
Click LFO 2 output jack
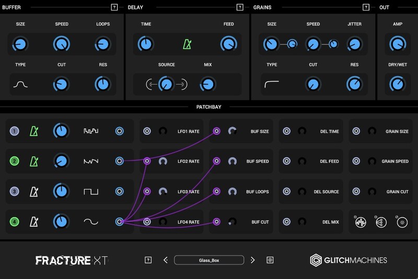pyautogui.click(x=120, y=161)
